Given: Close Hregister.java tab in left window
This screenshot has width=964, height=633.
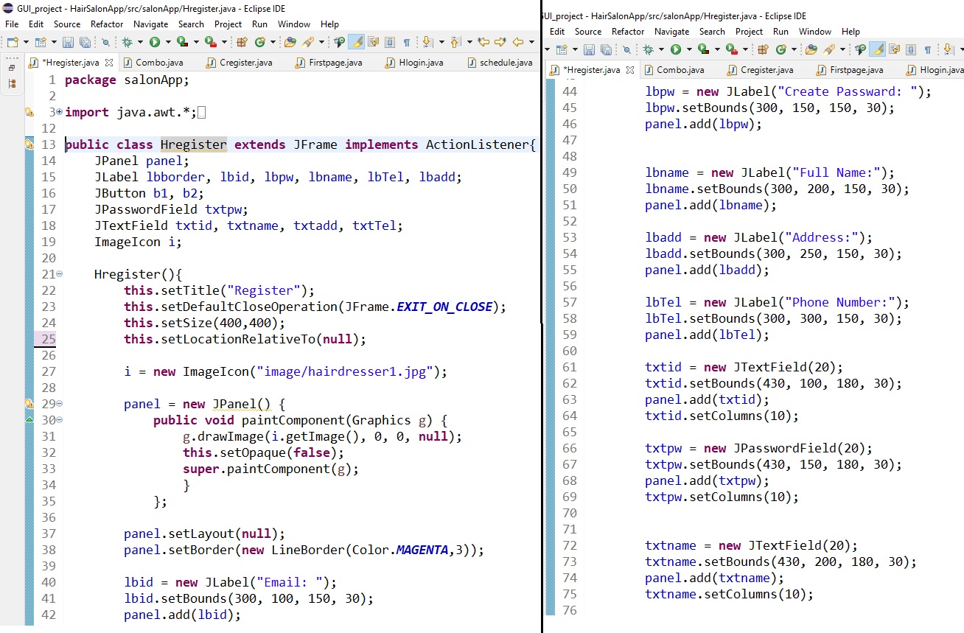Looking at the screenshot, I should point(109,63).
